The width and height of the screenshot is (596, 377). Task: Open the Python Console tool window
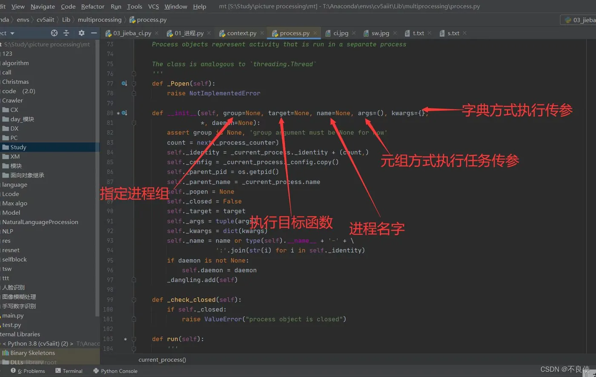[115, 371]
